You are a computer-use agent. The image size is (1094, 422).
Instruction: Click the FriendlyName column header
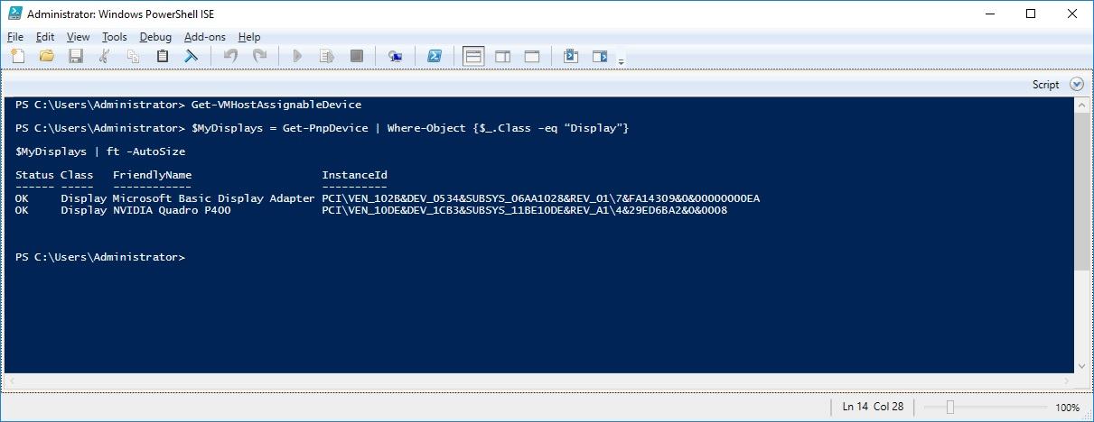click(x=152, y=175)
